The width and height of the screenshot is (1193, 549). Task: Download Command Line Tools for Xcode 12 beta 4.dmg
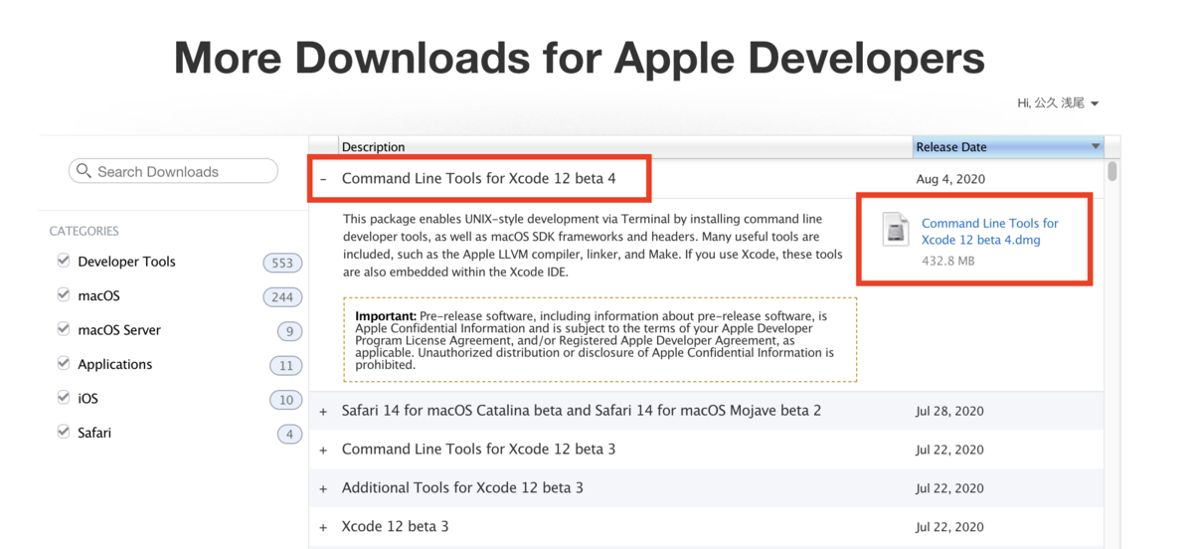[989, 232]
